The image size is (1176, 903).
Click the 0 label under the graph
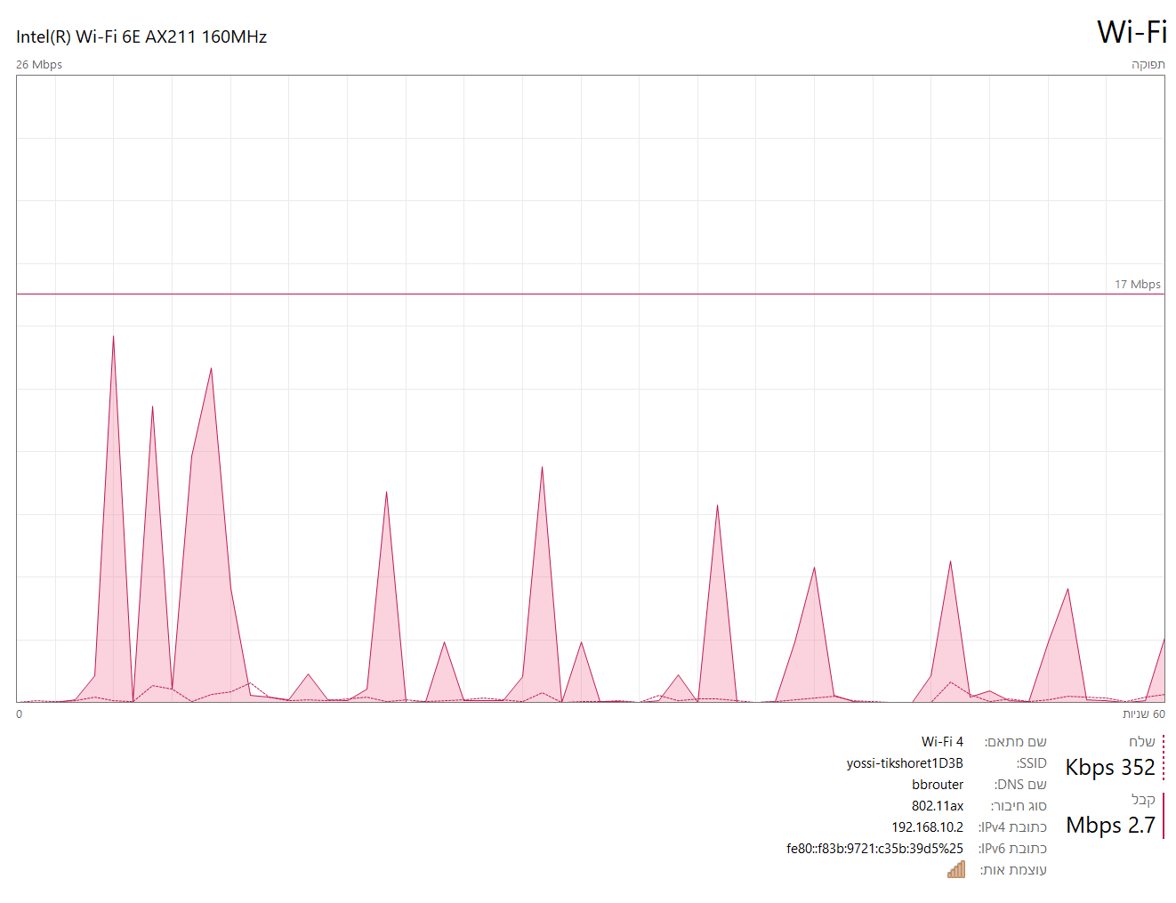(x=20, y=714)
